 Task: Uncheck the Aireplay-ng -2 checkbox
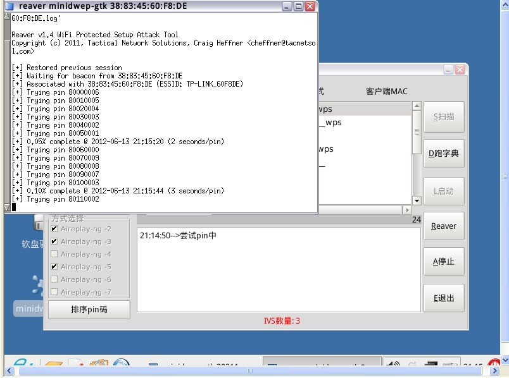(54, 229)
